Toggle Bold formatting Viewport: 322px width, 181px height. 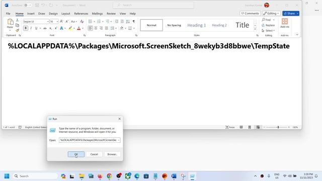[x=26, y=28]
